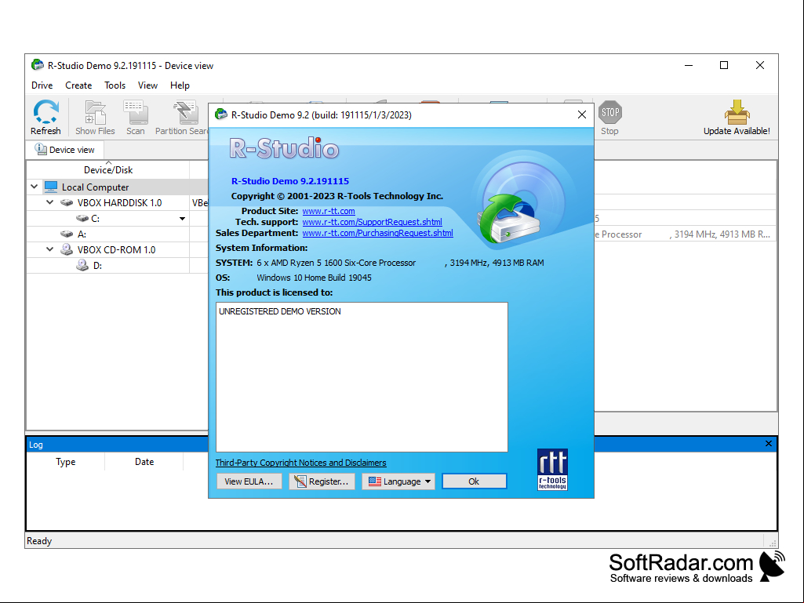Click the Scan toolbar icon
The image size is (804, 603).
point(136,112)
